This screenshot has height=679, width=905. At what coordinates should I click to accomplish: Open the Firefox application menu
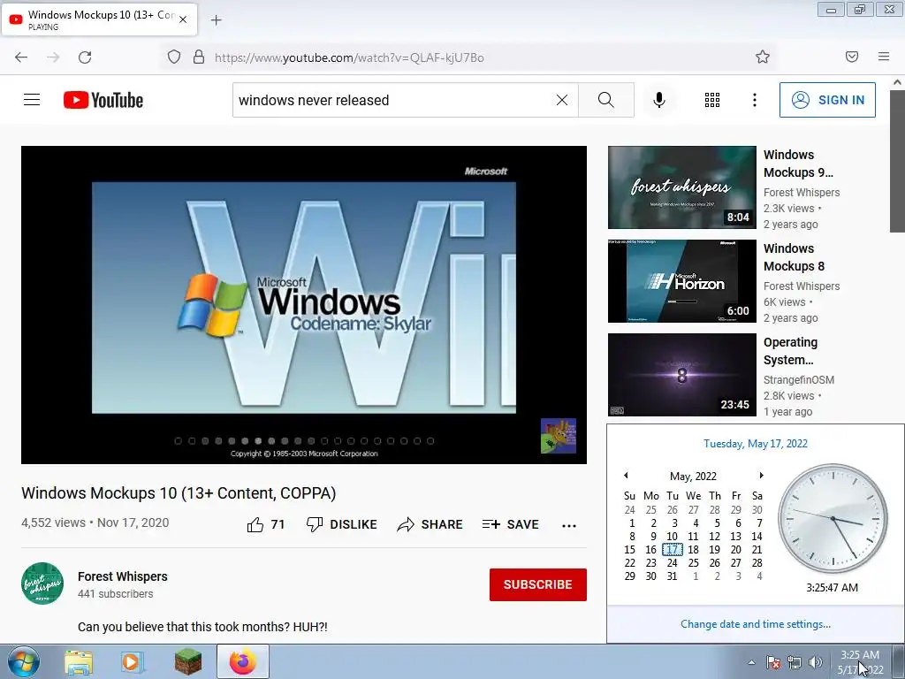[x=884, y=57]
